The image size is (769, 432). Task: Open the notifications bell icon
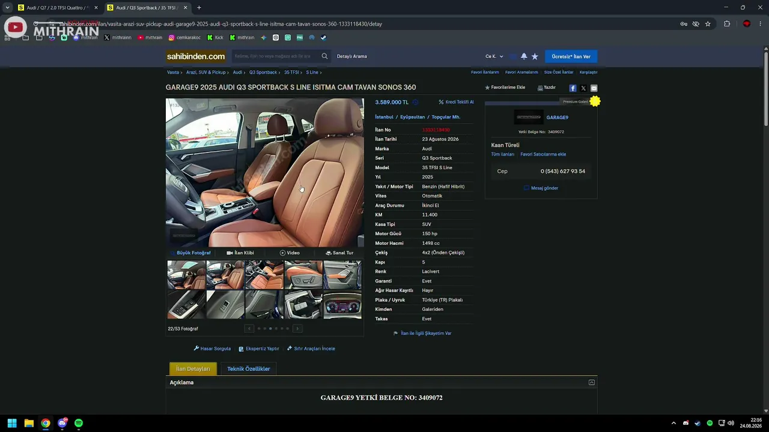coord(524,56)
